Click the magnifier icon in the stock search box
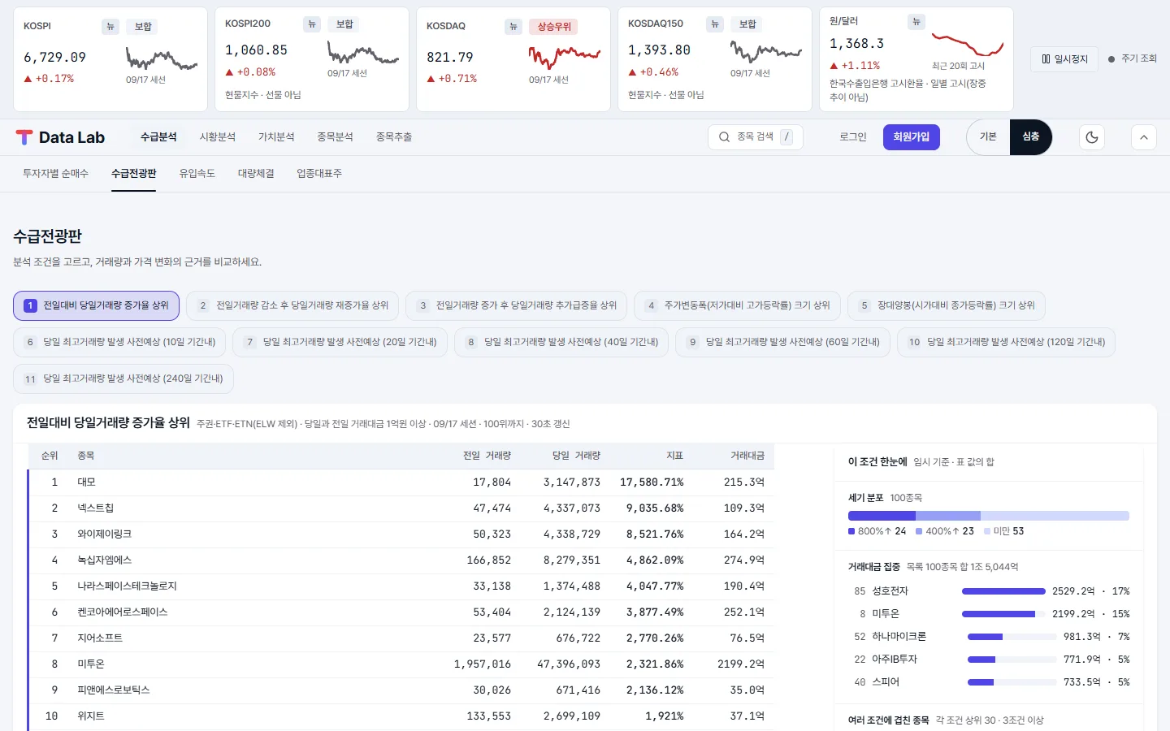The width and height of the screenshot is (1170, 731). [724, 137]
